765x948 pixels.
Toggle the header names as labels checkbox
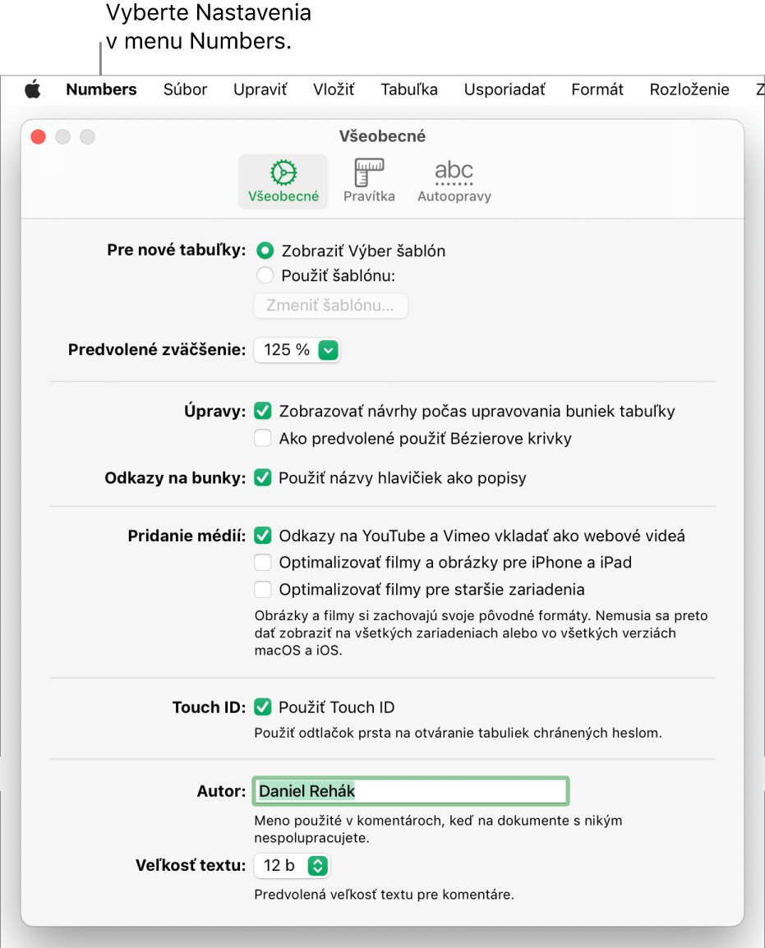[263, 477]
